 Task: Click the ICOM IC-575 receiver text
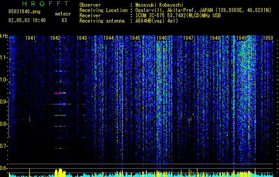[178, 15]
